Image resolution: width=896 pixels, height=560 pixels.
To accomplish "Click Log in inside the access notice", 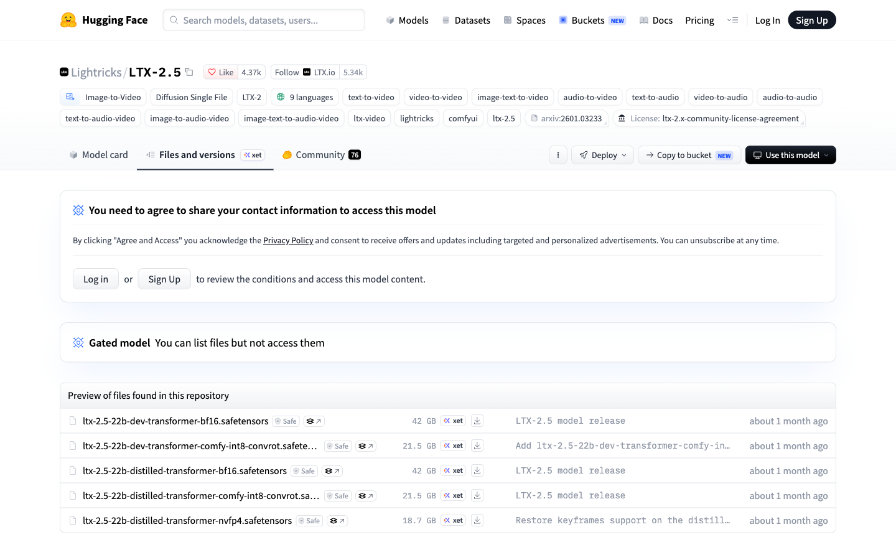I will 96,279.
